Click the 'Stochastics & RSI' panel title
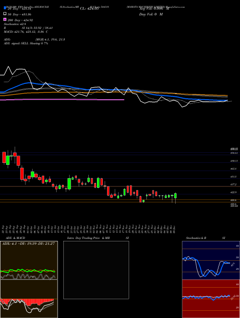 click(205, 238)
